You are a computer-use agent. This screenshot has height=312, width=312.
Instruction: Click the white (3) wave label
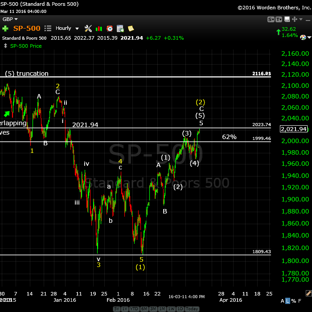[187, 133]
